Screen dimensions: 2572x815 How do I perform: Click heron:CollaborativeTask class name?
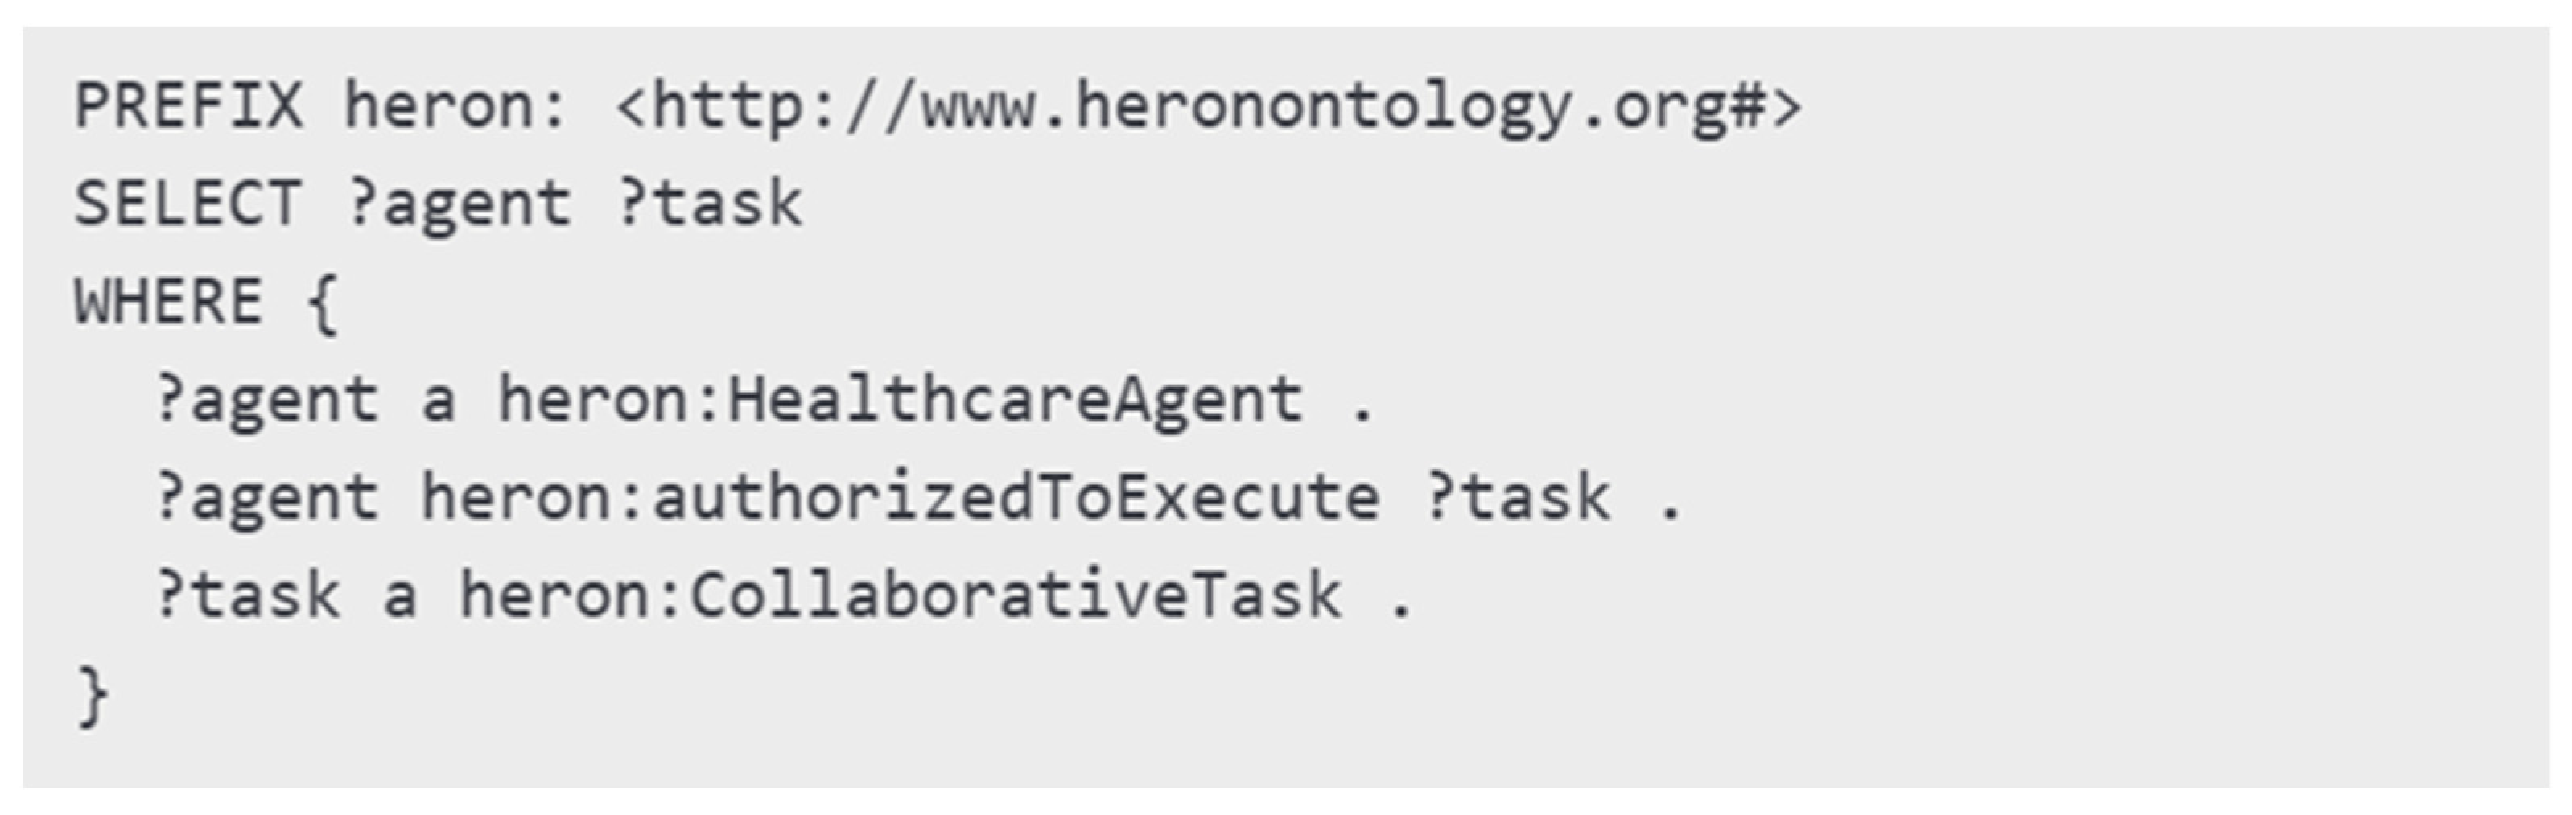[x=901, y=596]
